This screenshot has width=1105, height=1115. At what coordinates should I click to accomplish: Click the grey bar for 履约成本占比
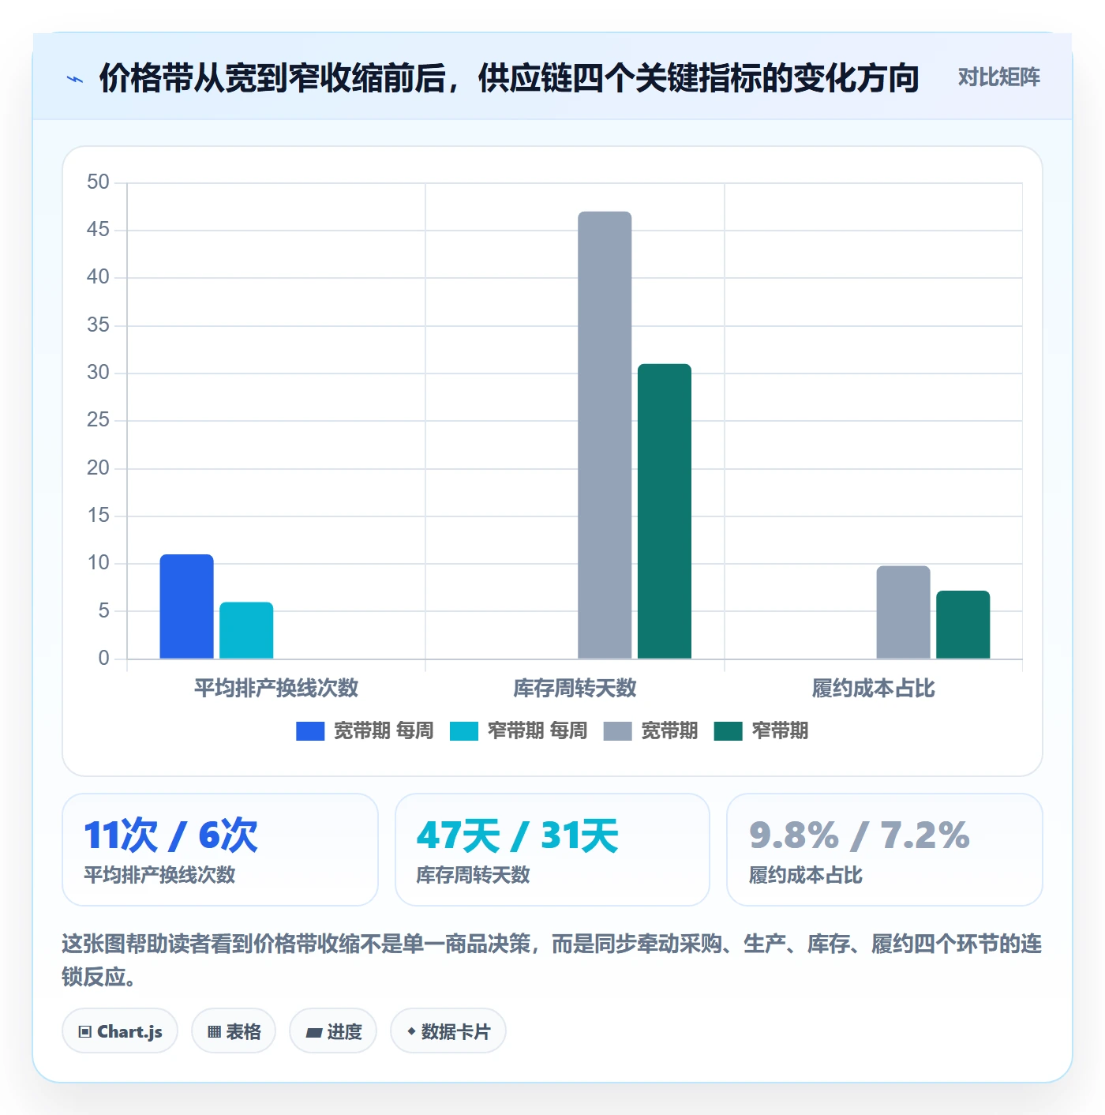pos(903,612)
